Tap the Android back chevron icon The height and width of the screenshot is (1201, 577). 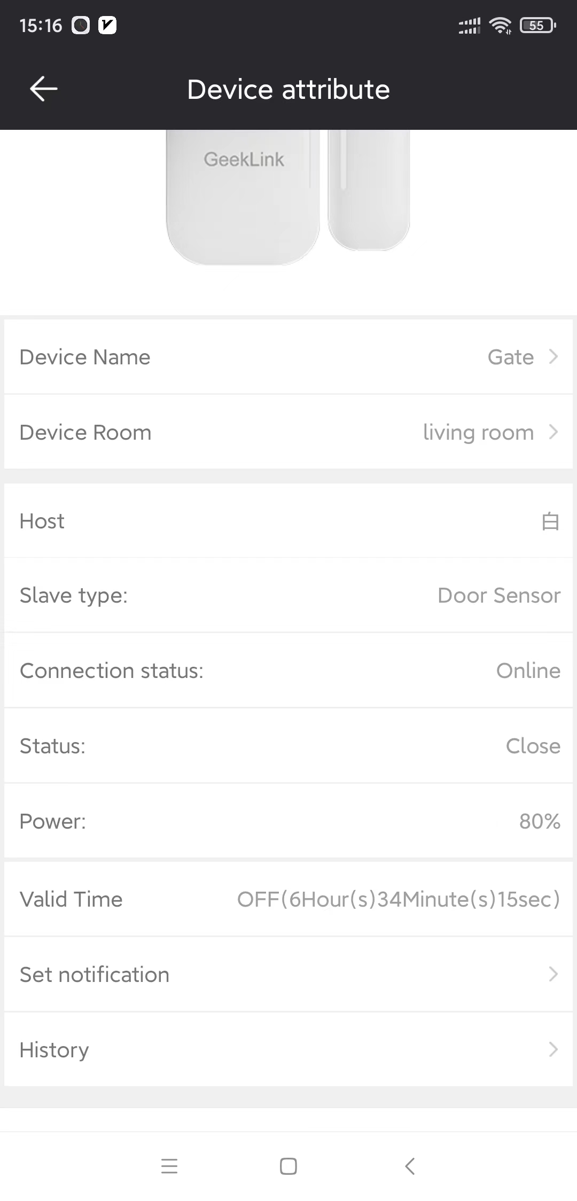tap(410, 1166)
